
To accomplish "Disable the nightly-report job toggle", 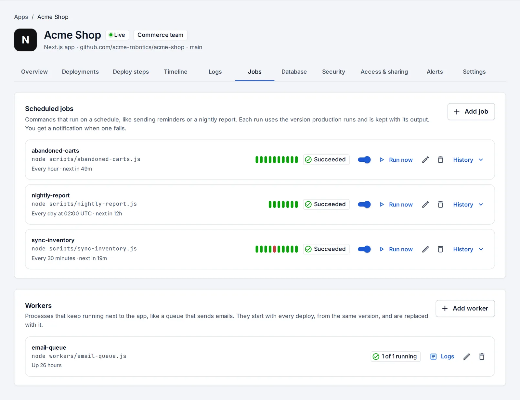I will (x=364, y=205).
